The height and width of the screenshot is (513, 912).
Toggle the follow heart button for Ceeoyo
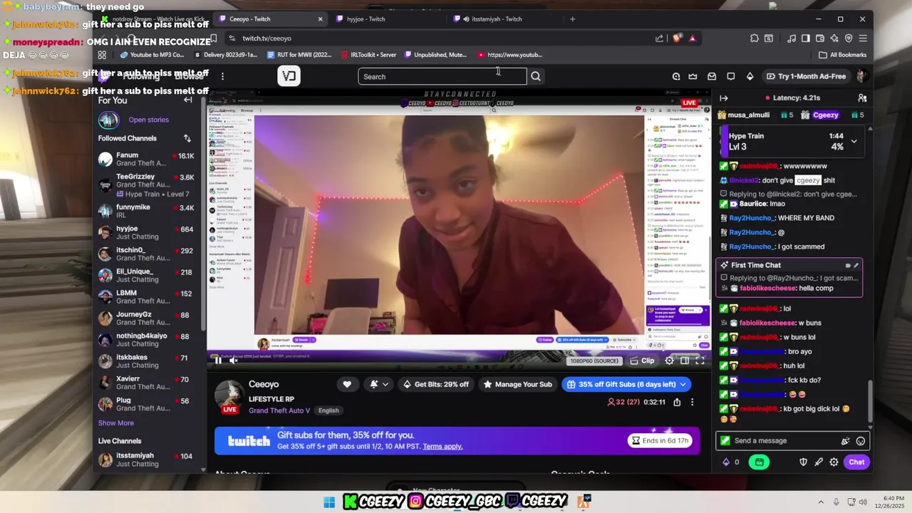coord(347,384)
